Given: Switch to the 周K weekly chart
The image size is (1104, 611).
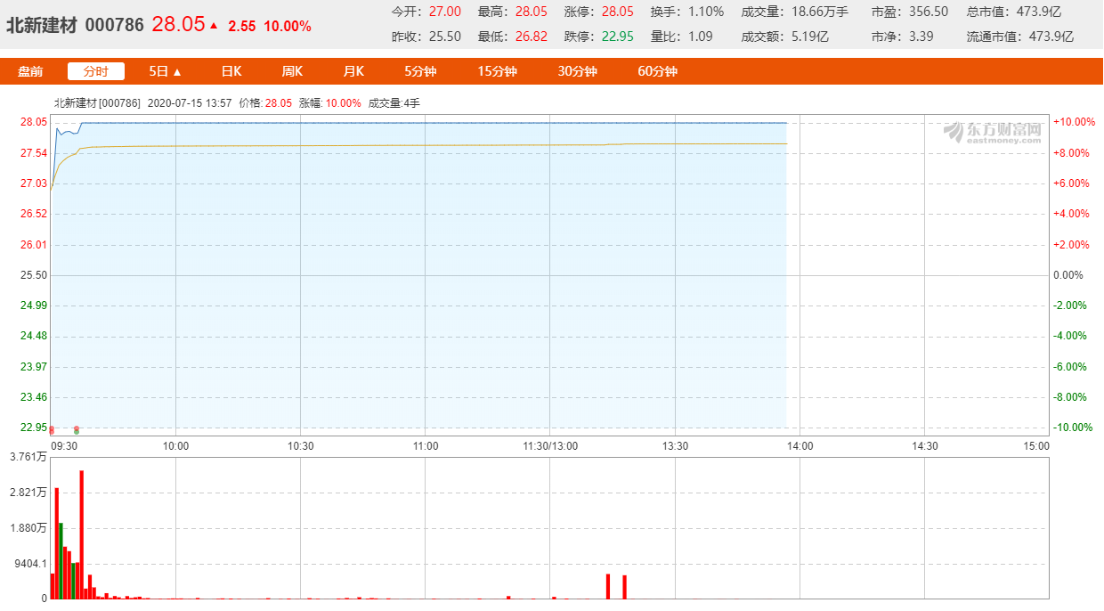Looking at the screenshot, I should pyautogui.click(x=292, y=71).
